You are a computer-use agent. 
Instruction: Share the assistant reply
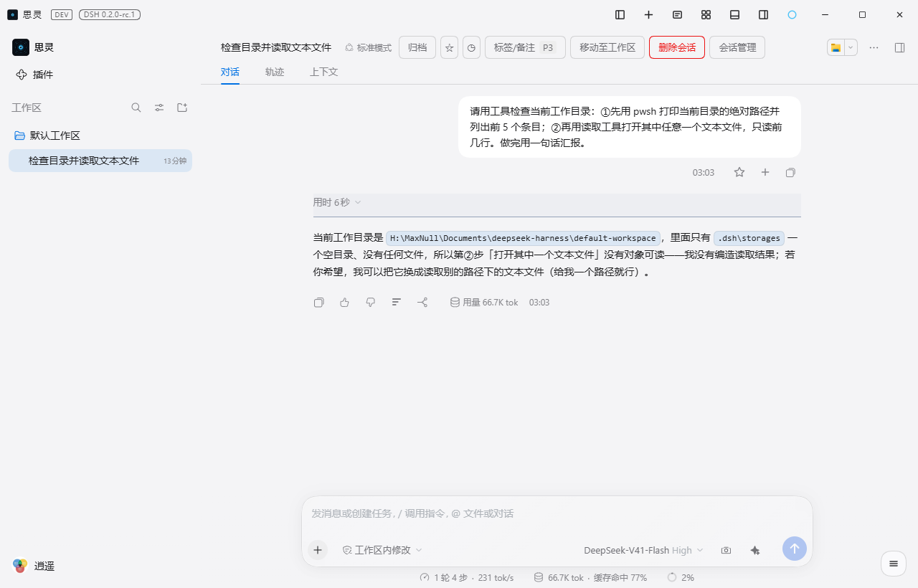tap(422, 303)
